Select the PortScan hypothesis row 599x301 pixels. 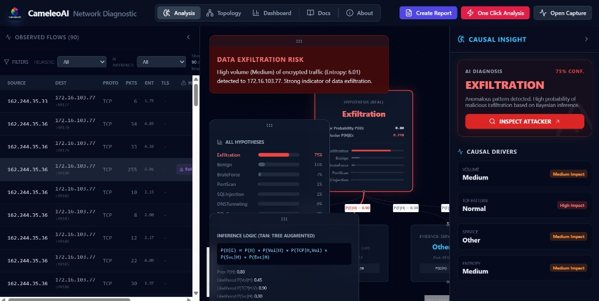[x=269, y=184]
